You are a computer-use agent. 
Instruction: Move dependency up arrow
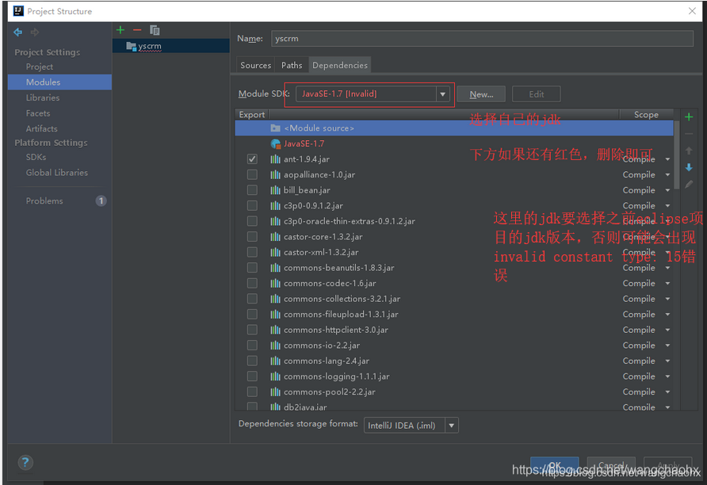(x=689, y=151)
